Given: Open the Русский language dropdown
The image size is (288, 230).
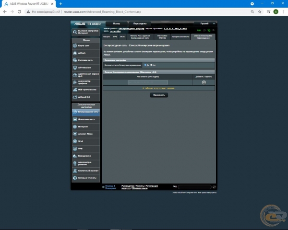Looking at the screenshot, I should (205, 23).
